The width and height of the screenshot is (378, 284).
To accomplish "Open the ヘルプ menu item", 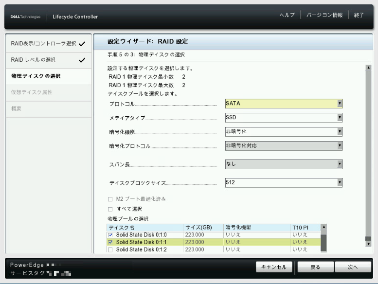I will pyautogui.click(x=287, y=15).
